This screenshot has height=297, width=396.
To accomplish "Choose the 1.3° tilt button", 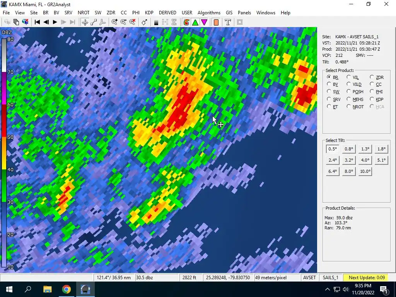I will click(x=365, y=149).
